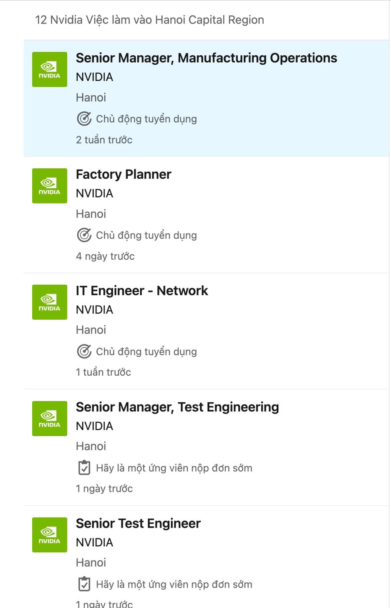Open the Senior Test Engineer job title

tap(138, 524)
